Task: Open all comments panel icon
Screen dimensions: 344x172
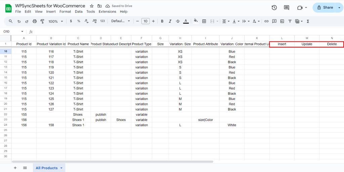Action: pos(286,8)
